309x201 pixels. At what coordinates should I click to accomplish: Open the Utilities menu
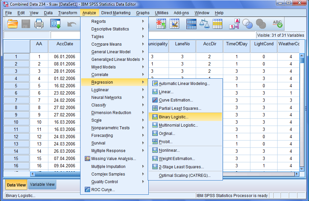click(162, 13)
